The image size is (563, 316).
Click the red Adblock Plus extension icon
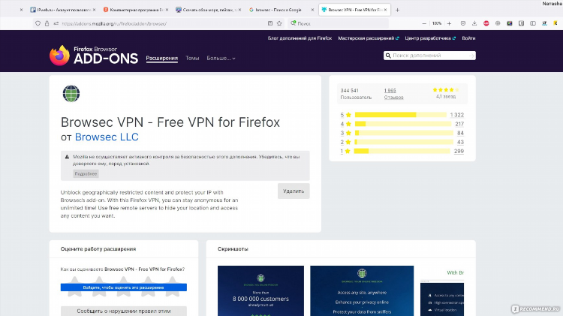486,23
